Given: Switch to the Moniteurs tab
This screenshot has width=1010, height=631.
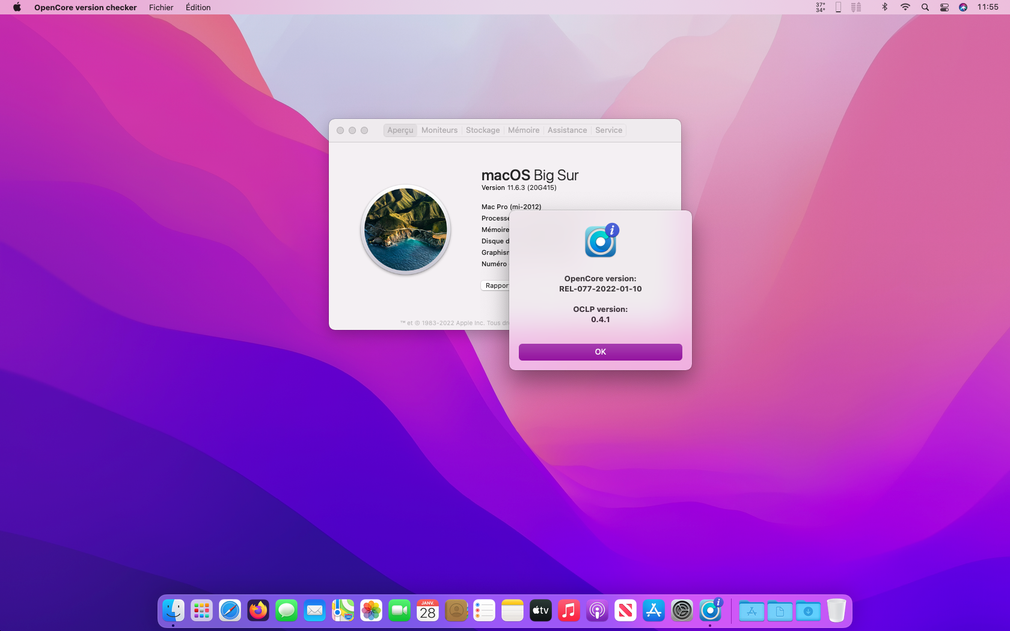Looking at the screenshot, I should click(x=439, y=130).
